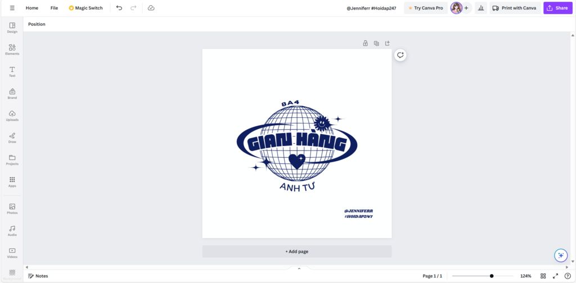Add a new page using top icon

pos(387,43)
